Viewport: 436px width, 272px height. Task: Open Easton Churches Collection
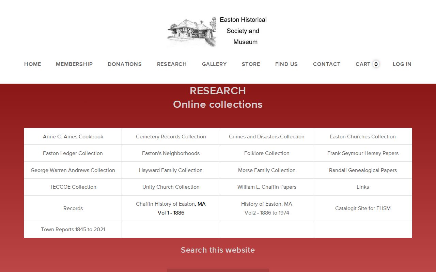tap(363, 137)
